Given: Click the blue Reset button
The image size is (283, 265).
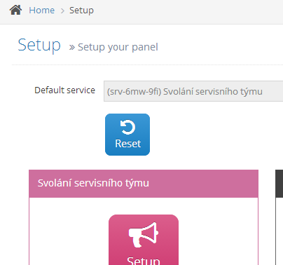Looking at the screenshot, I should tap(127, 135).
